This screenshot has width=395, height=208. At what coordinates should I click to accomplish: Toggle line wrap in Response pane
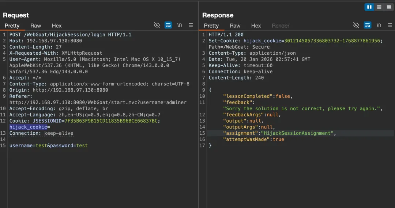click(368, 25)
